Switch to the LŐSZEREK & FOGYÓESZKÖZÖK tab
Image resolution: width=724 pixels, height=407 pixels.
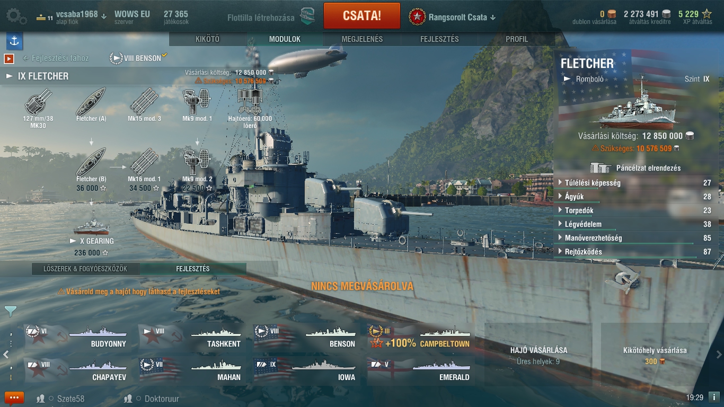click(x=85, y=269)
